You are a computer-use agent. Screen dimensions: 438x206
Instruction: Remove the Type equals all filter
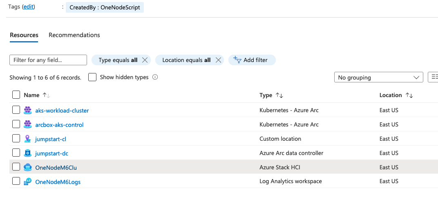pos(145,60)
